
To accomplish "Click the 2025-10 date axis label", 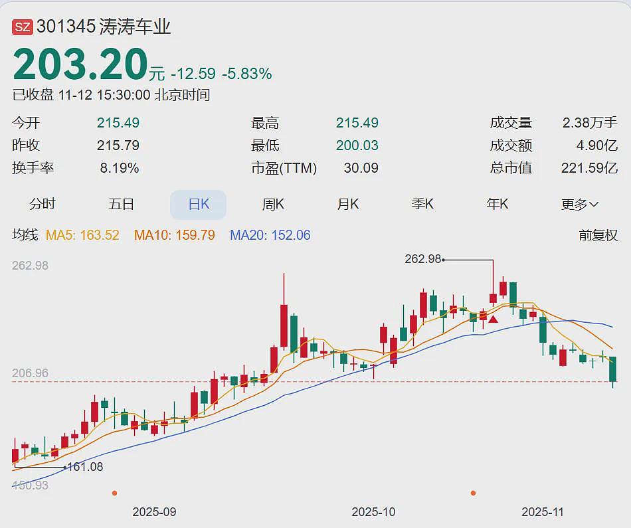I will [x=373, y=512].
